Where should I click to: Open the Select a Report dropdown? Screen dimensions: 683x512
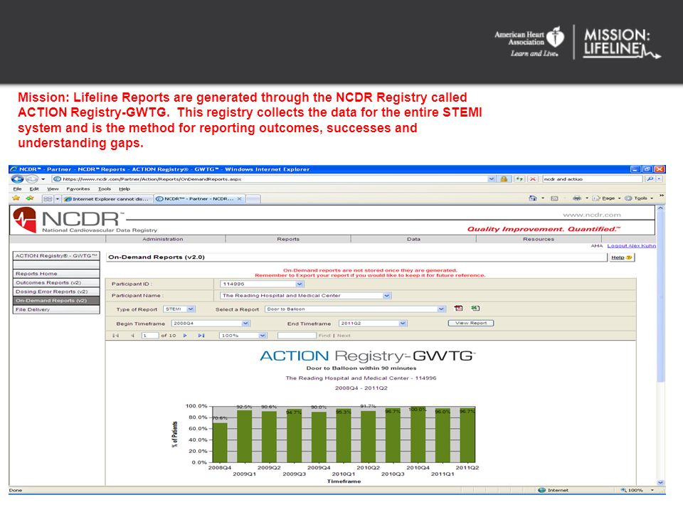coord(441,309)
